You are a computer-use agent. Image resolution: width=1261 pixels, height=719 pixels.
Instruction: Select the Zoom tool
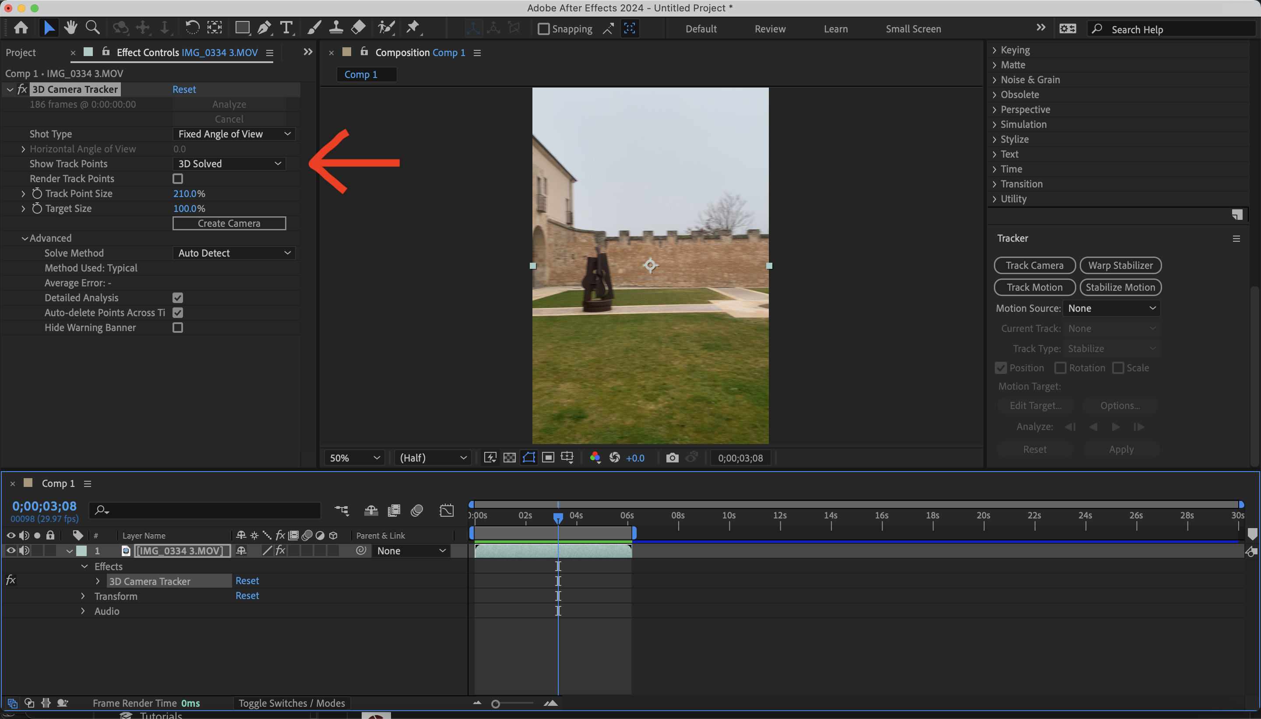92,28
